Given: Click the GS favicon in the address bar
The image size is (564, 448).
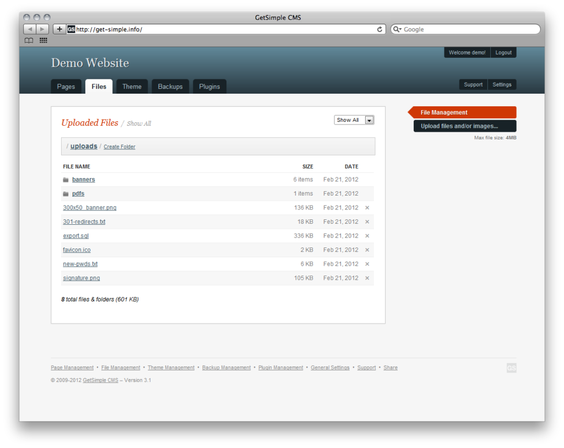Looking at the screenshot, I should tap(70, 29).
